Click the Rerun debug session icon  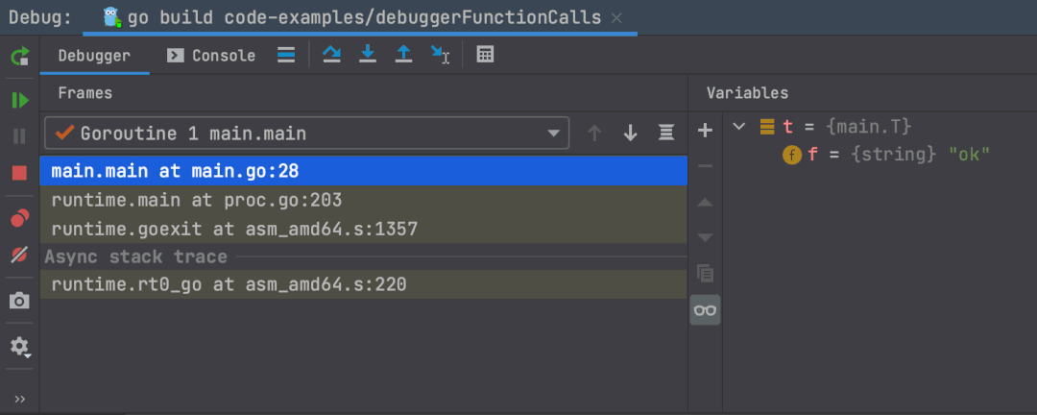coord(19,57)
